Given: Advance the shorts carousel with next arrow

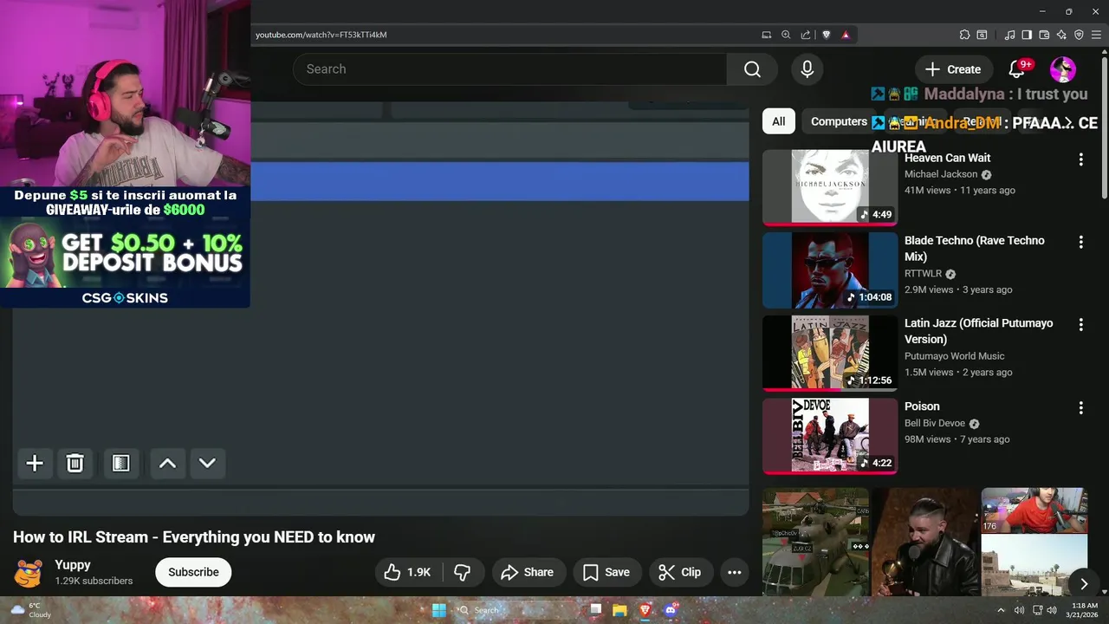Looking at the screenshot, I should [x=1083, y=584].
